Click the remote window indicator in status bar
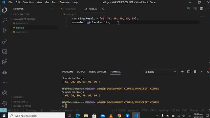The image size is (210, 118). tap(3, 110)
